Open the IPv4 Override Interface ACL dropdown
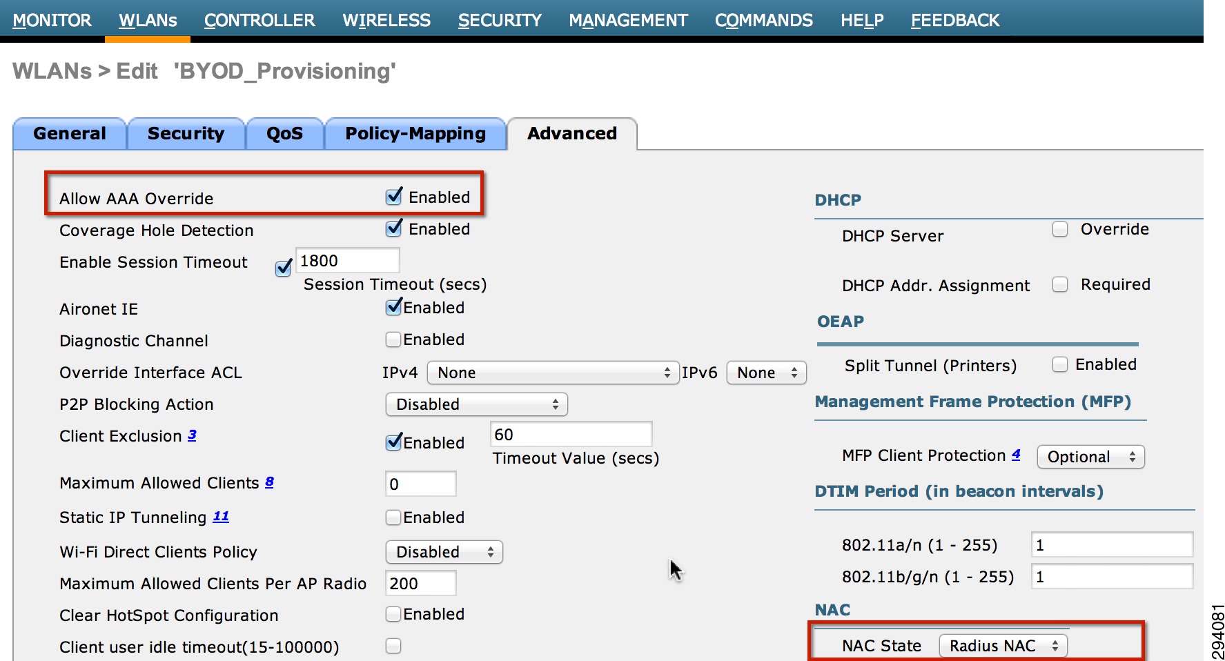This screenshot has width=1225, height=661. coord(553,373)
